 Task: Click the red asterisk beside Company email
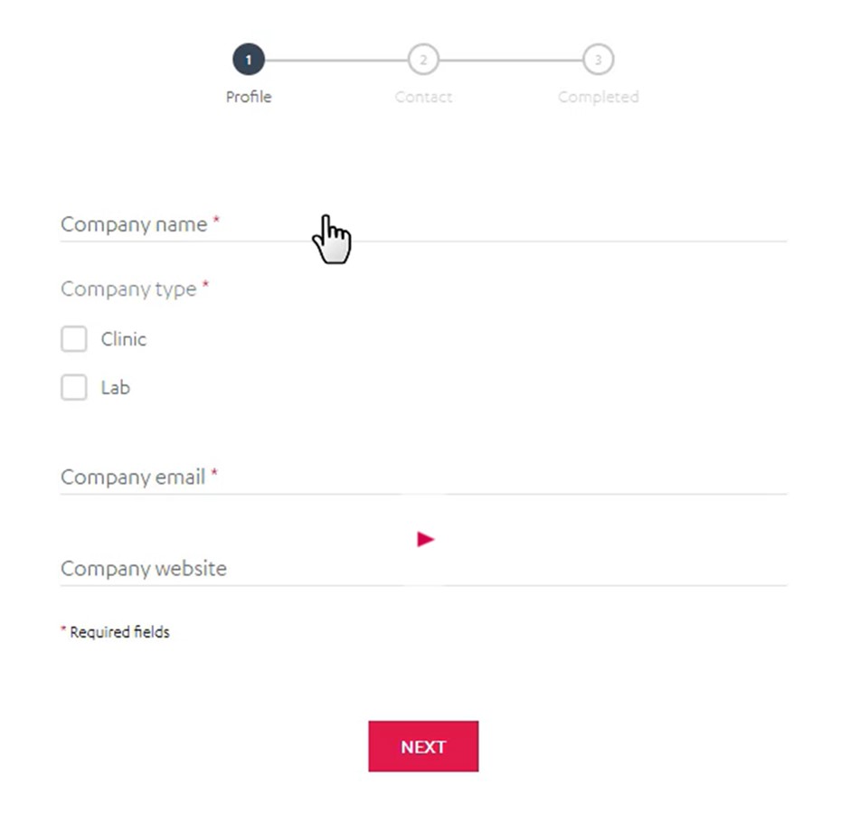click(214, 473)
